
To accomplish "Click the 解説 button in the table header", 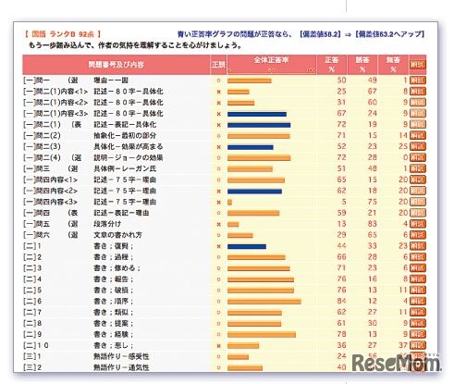I will tap(418, 65).
